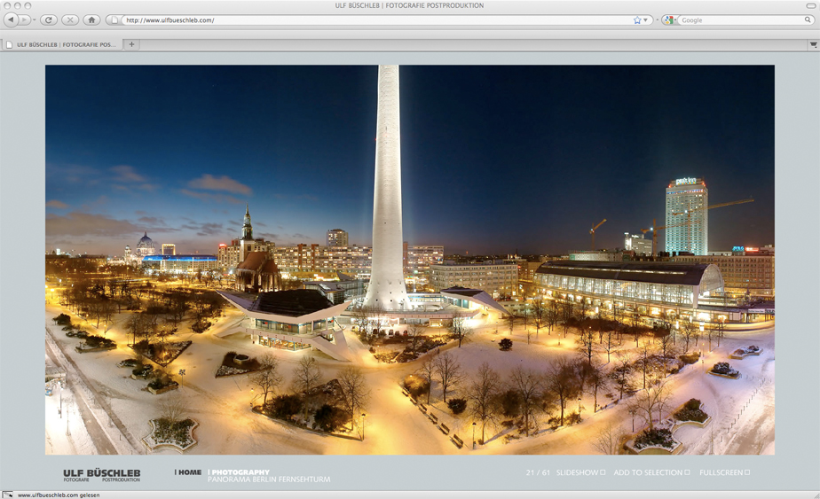Expand the Google search engine dropdown
This screenshot has height=499, width=820.
click(670, 19)
